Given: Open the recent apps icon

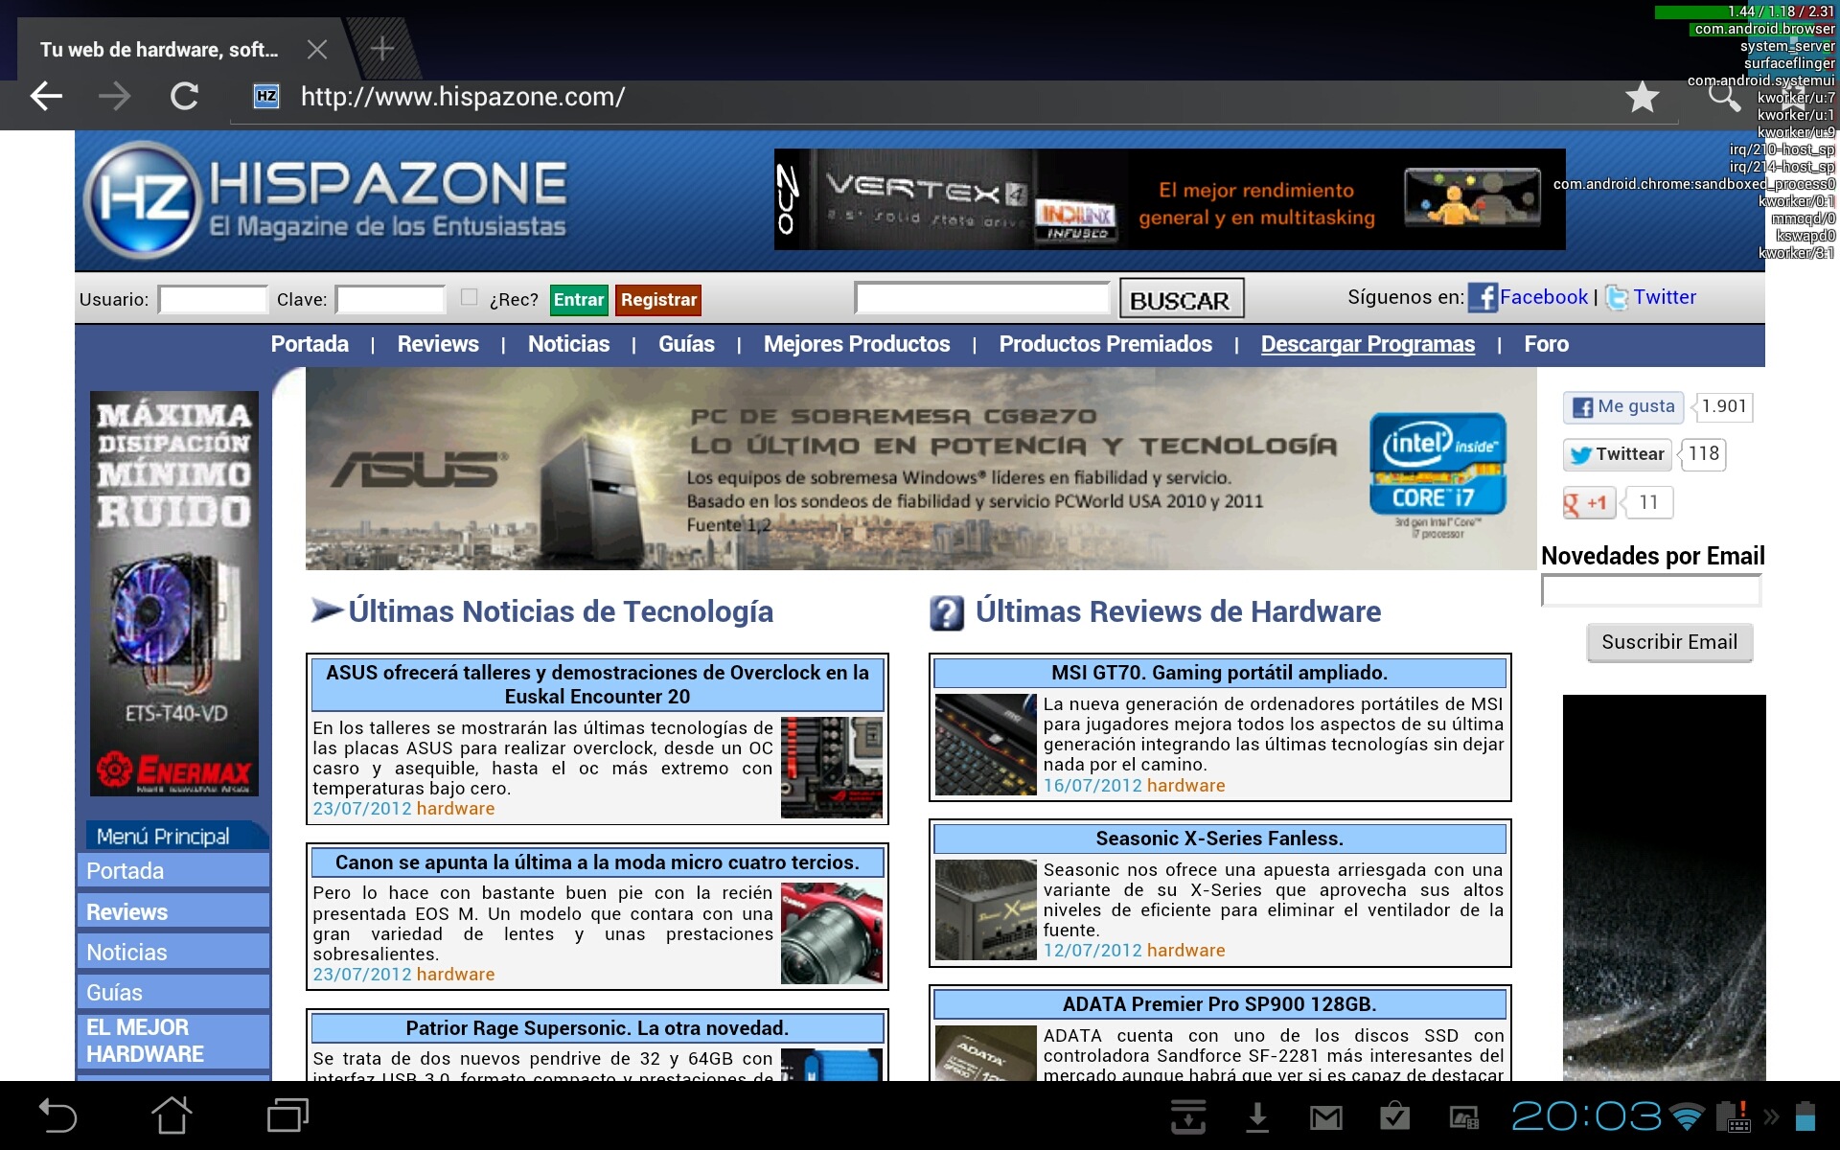Looking at the screenshot, I should coord(287,1115).
